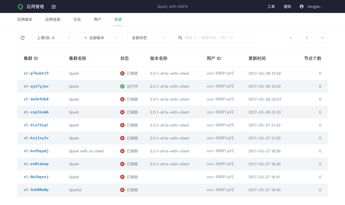This screenshot has width=345, height=205.
Task: Switch to the 日志 tab
Action: coord(77,19)
